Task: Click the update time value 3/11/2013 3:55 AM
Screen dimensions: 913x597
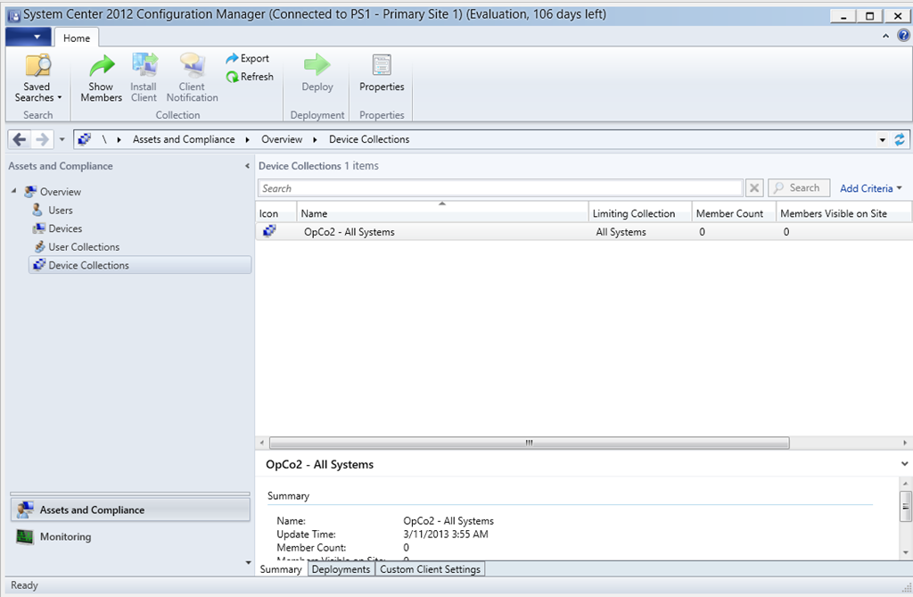Action: click(446, 534)
